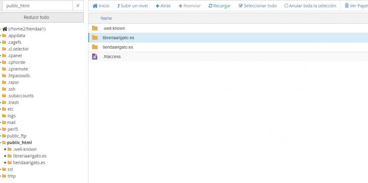Click the .appdata folder icon in tree
The image size is (368, 183).
[4, 36]
